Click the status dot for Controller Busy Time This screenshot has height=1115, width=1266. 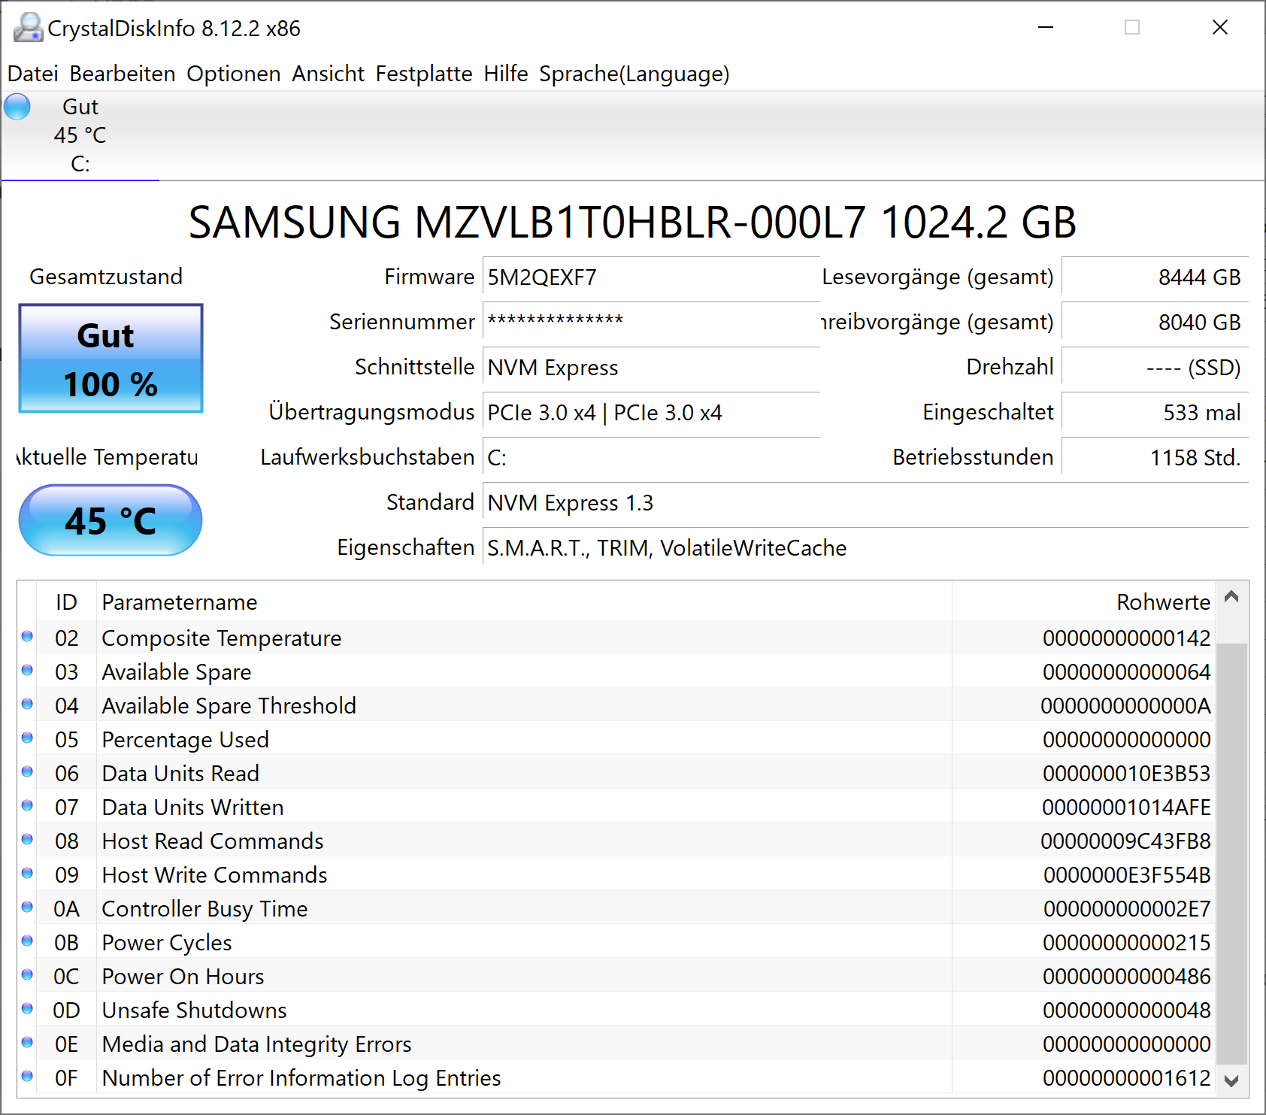(x=27, y=907)
